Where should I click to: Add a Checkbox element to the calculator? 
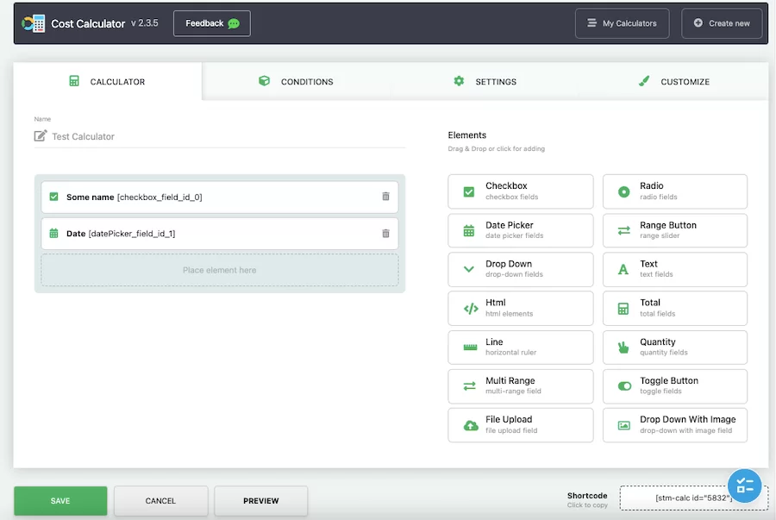(520, 191)
